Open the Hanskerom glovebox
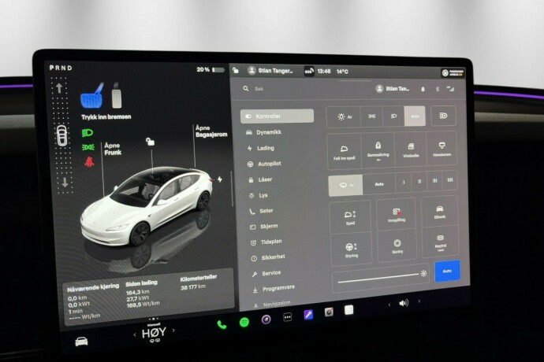The image size is (544, 362). pyautogui.click(x=442, y=148)
